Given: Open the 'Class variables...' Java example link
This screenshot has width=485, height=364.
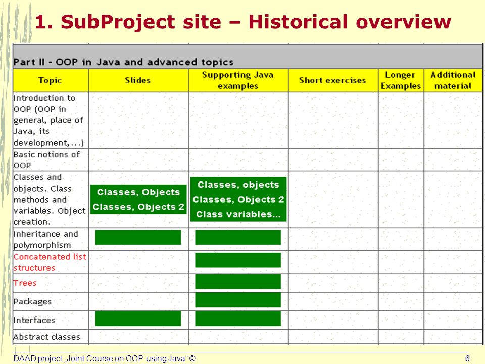Looking at the screenshot, I should click(238, 214).
